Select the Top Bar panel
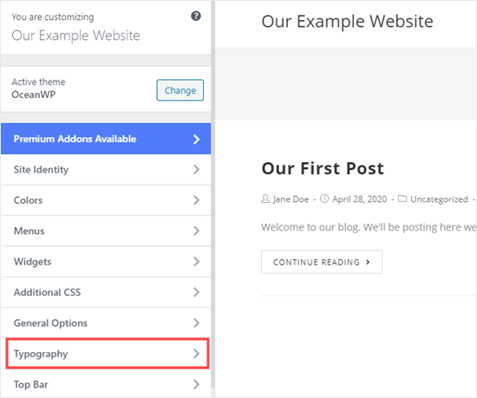477x398 pixels. tap(106, 384)
